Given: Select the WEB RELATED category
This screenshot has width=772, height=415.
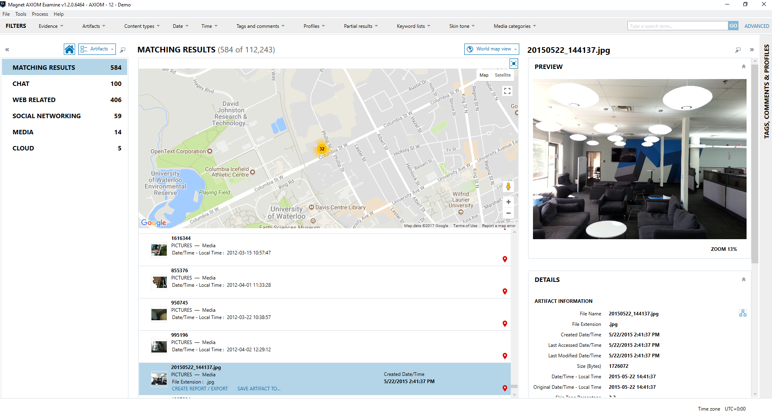Looking at the screenshot, I should point(65,100).
